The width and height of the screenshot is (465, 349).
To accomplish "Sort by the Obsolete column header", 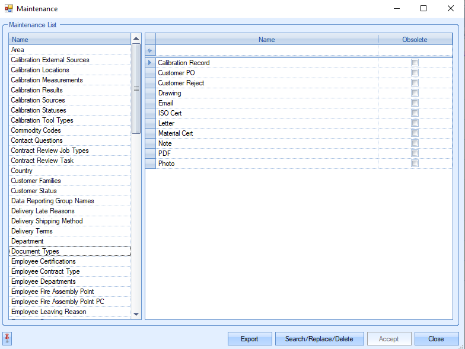I will pos(415,40).
